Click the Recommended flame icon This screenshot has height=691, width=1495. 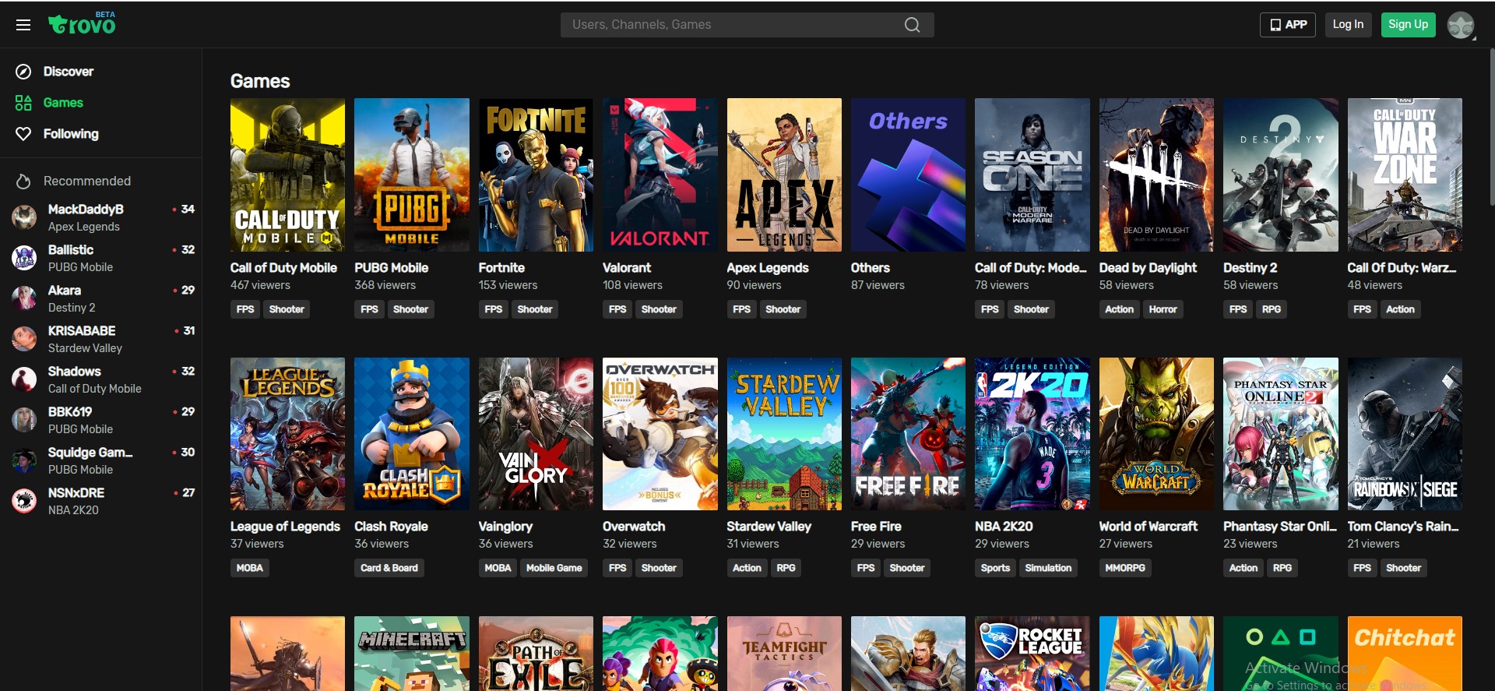23,182
